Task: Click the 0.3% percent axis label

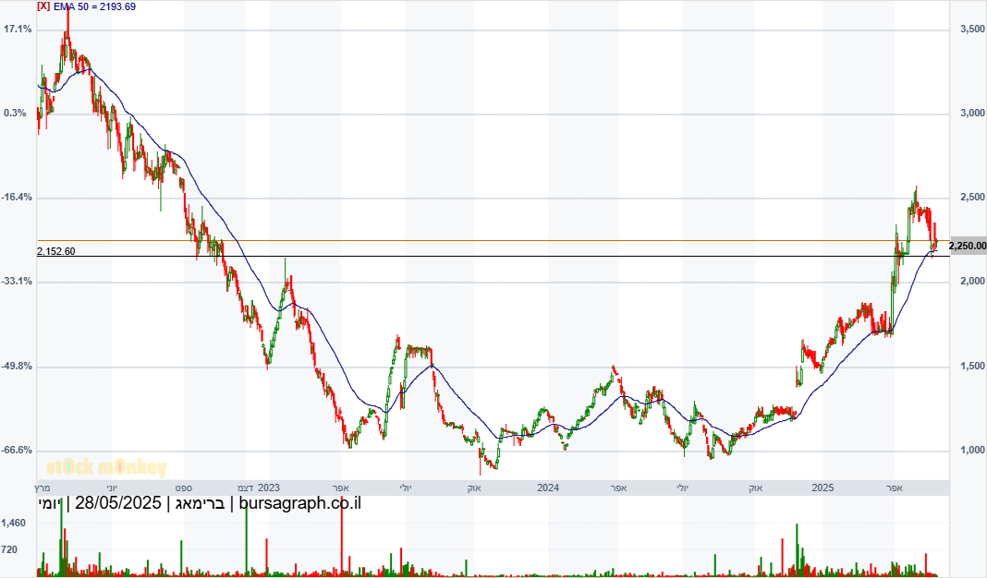Action: (x=15, y=114)
